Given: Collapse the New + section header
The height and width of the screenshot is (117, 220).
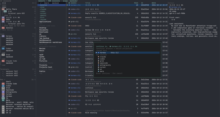Looking at the screenshot, I should [x=2, y=79].
